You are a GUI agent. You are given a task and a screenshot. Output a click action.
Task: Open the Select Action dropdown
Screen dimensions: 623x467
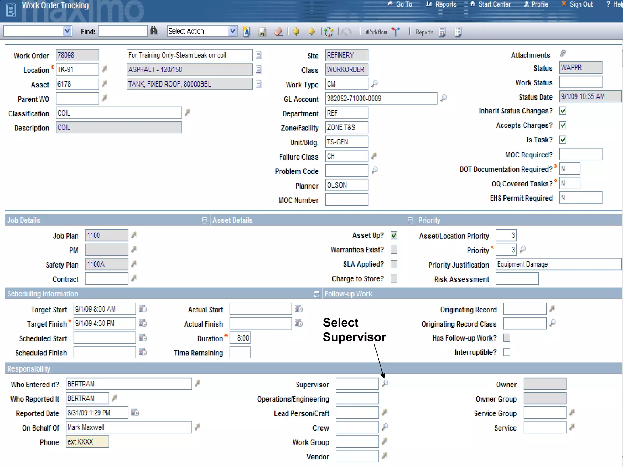tap(232, 31)
